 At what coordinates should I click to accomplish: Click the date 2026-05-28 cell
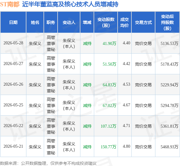click(13, 43)
